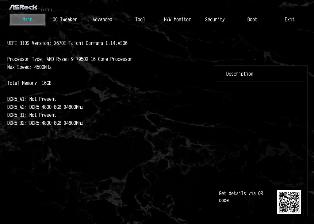Click the QR code image

click(289, 202)
